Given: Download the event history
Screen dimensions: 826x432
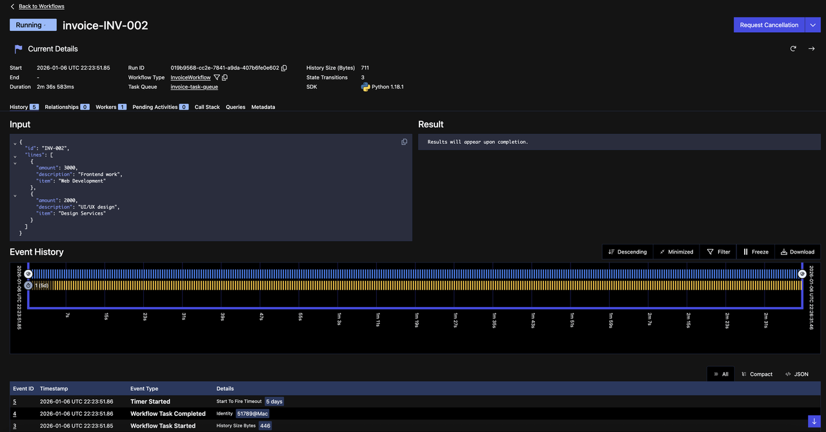Looking at the screenshot, I should click(x=798, y=252).
